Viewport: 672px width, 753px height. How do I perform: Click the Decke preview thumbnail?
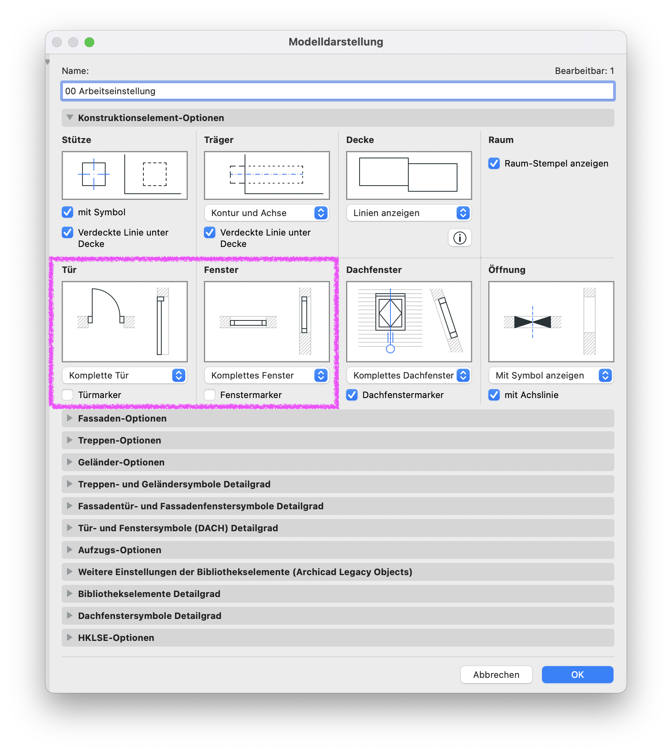pyautogui.click(x=409, y=175)
